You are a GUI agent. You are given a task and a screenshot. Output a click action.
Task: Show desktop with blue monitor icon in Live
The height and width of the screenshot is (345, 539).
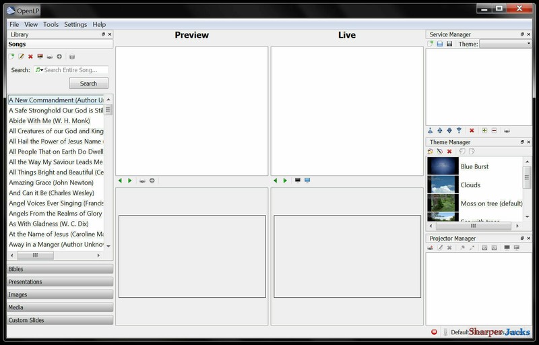tap(307, 181)
